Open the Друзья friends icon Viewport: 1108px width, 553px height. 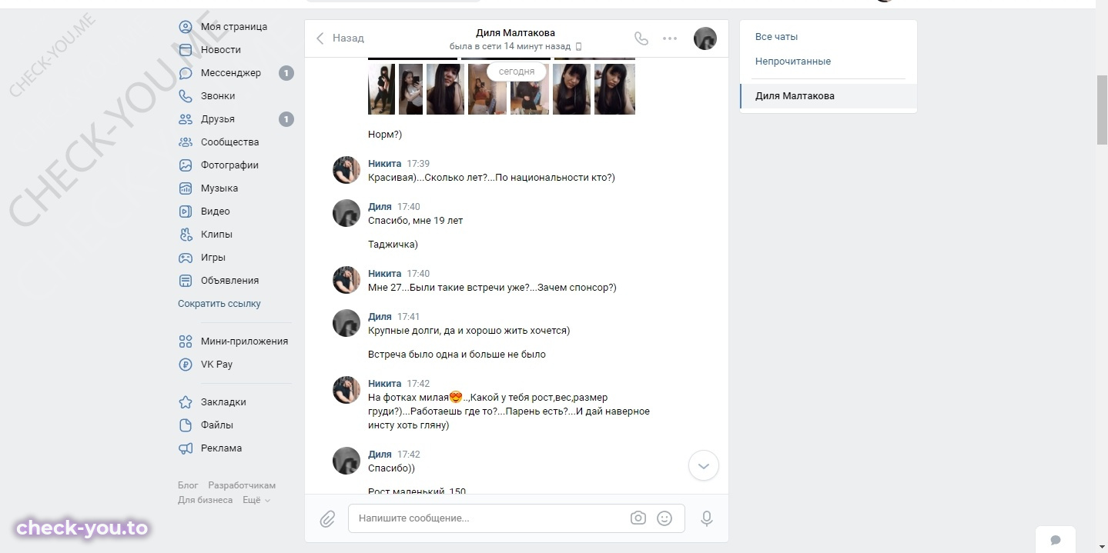pyautogui.click(x=186, y=119)
